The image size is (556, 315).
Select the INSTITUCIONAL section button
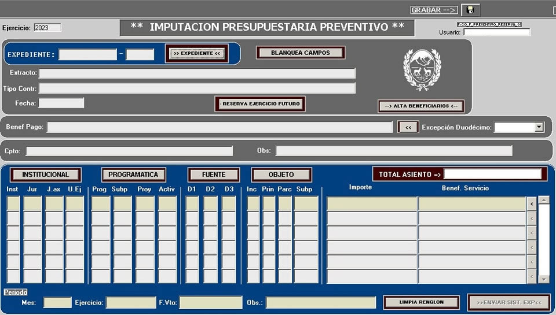click(x=45, y=175)
